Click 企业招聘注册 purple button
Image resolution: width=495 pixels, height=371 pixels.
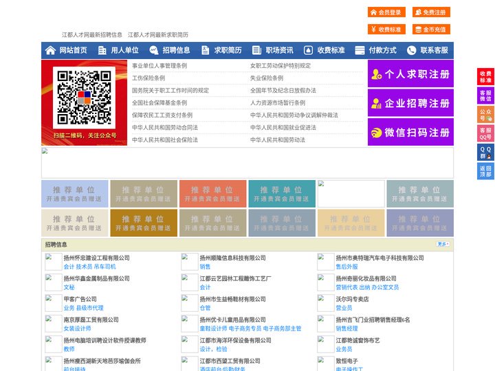(410, 103)
